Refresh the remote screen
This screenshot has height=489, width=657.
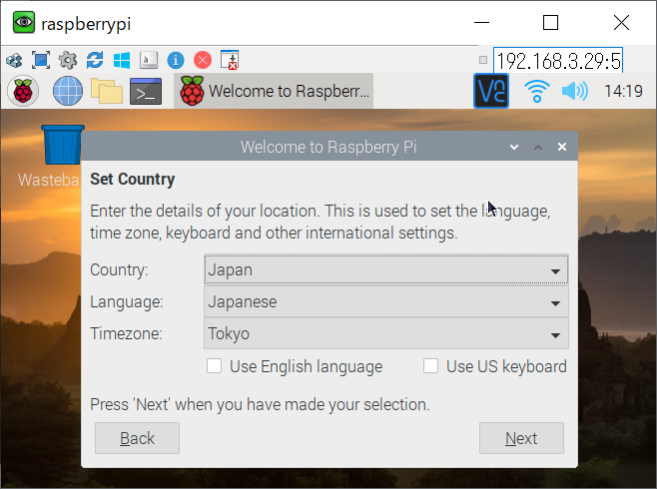point(95,60)
